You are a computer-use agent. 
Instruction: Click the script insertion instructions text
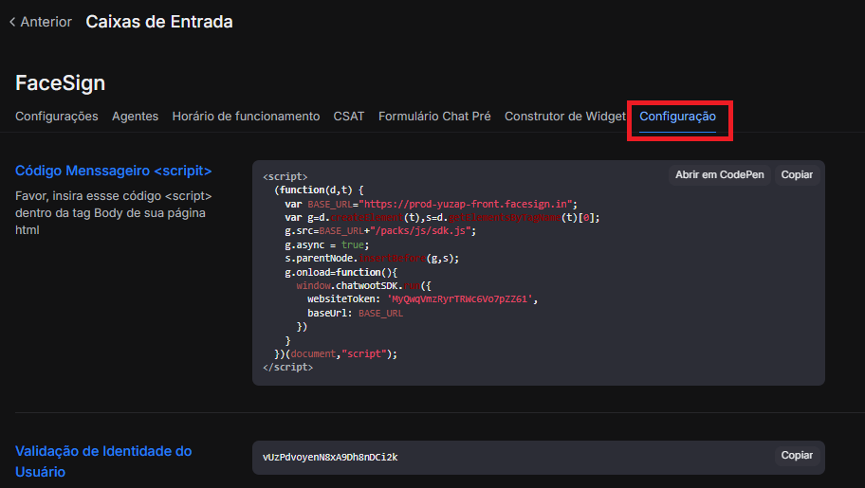coord(113,213)
